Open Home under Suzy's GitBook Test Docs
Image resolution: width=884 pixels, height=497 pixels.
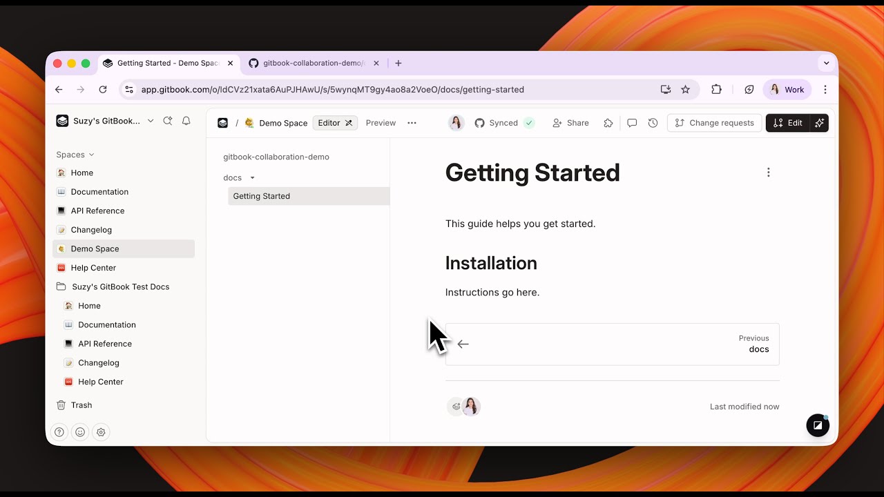[x=128, y=306]
